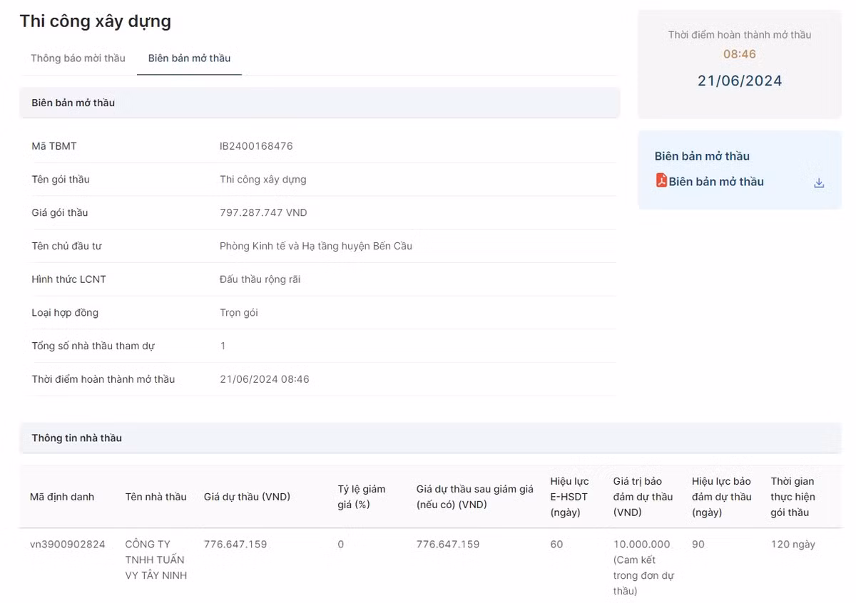Click the Tên nhà thầu column header
Image resolution: width=856 pixels, height=603 pixels.
click(x=156, y=497)
